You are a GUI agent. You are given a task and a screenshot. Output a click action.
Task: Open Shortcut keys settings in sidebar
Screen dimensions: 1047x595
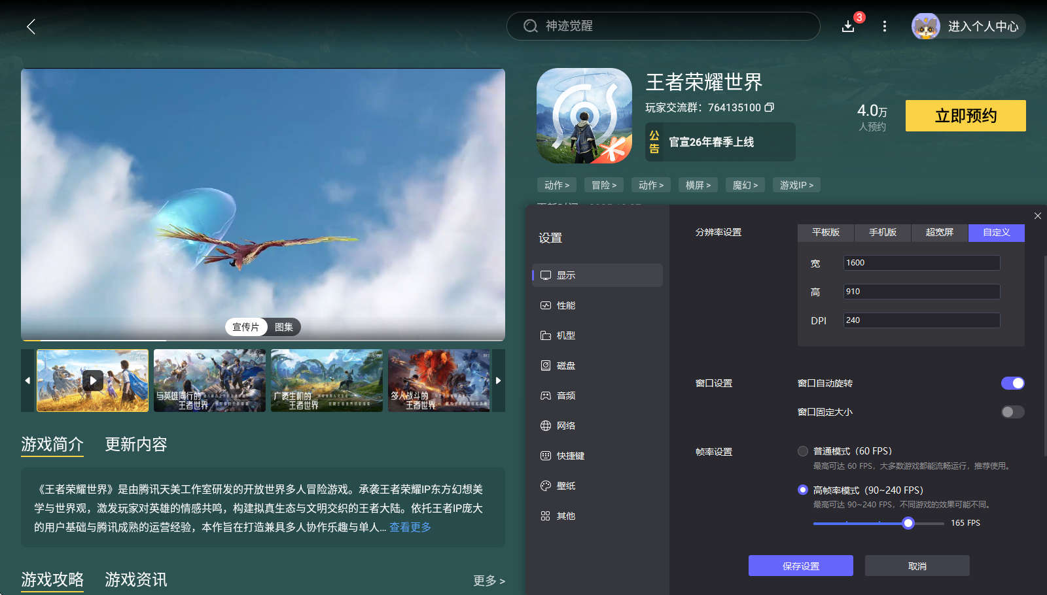(x=569, y=456)
